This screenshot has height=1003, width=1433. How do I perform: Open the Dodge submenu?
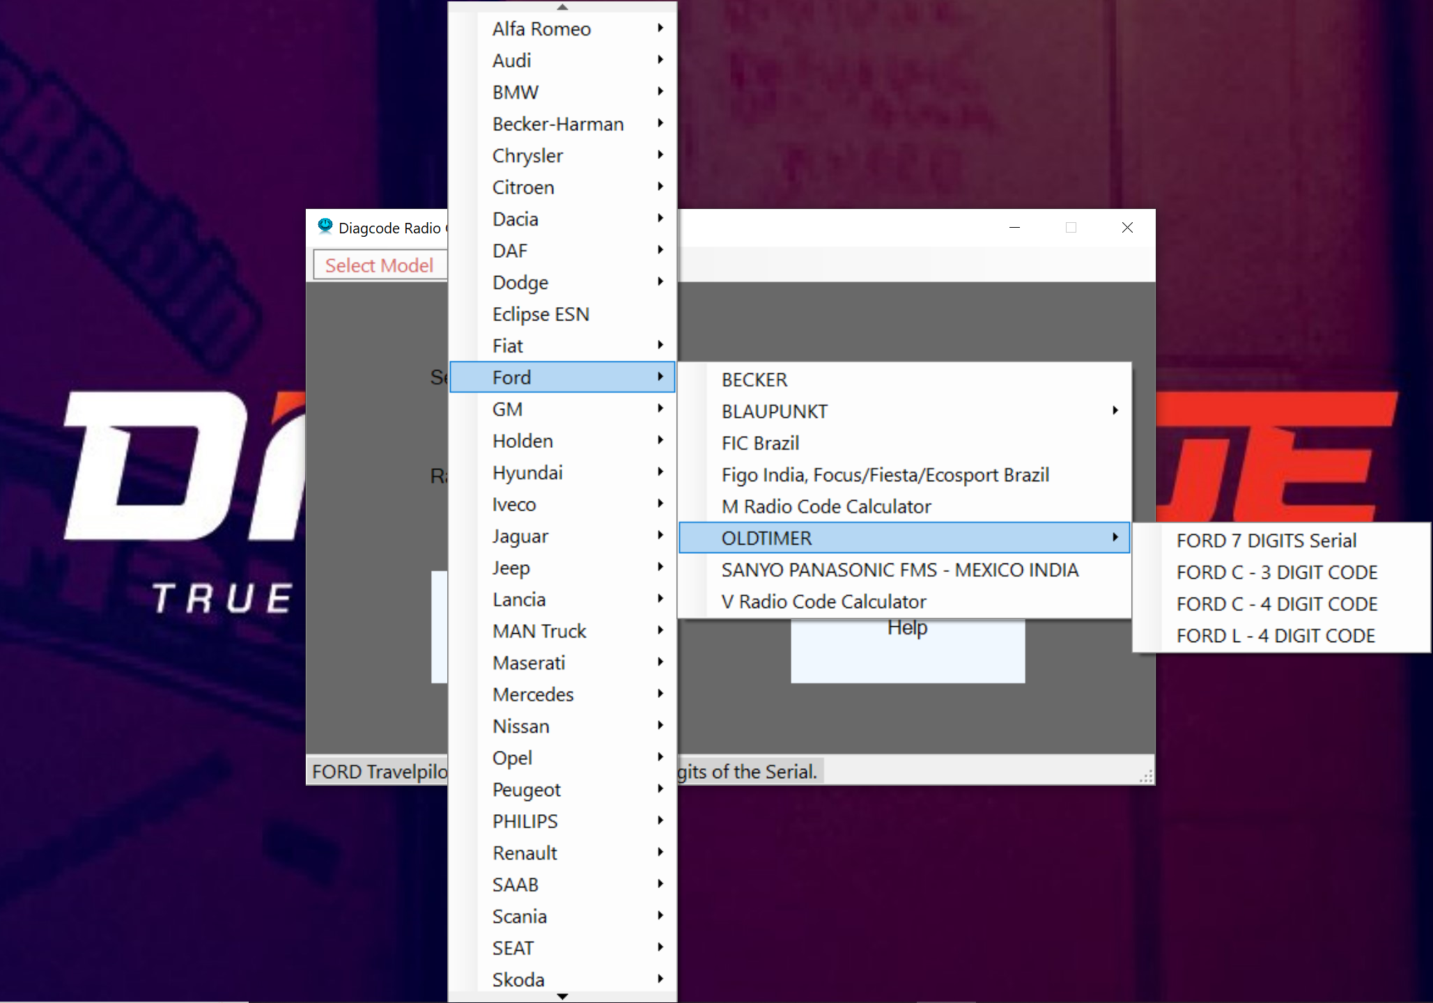tap(562, 282)
